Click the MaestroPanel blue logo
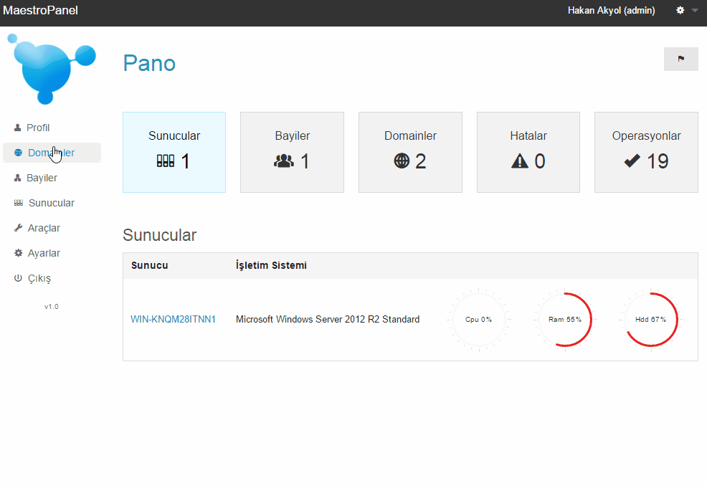707x486 pixels. [x=52, y=69]
